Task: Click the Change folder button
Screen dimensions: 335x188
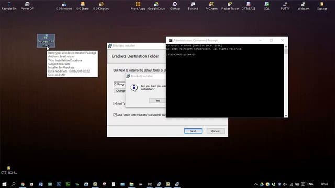Action: pos(120,91)
